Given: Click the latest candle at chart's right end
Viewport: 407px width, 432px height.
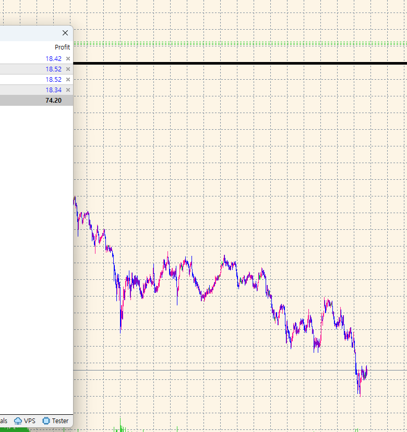Looking at the screenshot, I should point(366,371).
